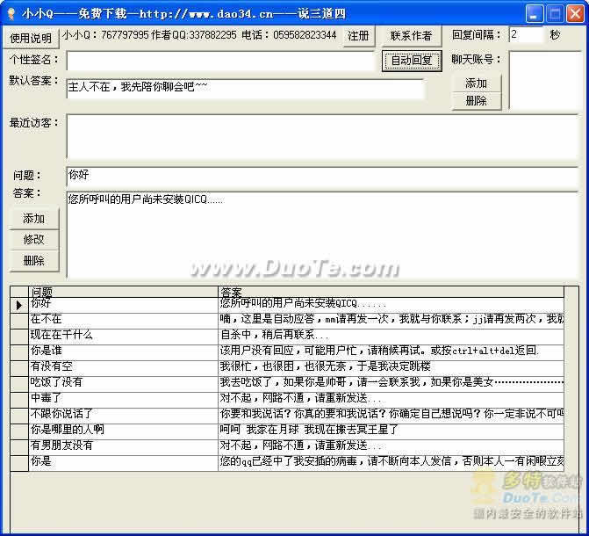Focus the 个性签名 signature input field
Image resolution: width=589 pixels, height=536 pixels.
coord(219,61)
